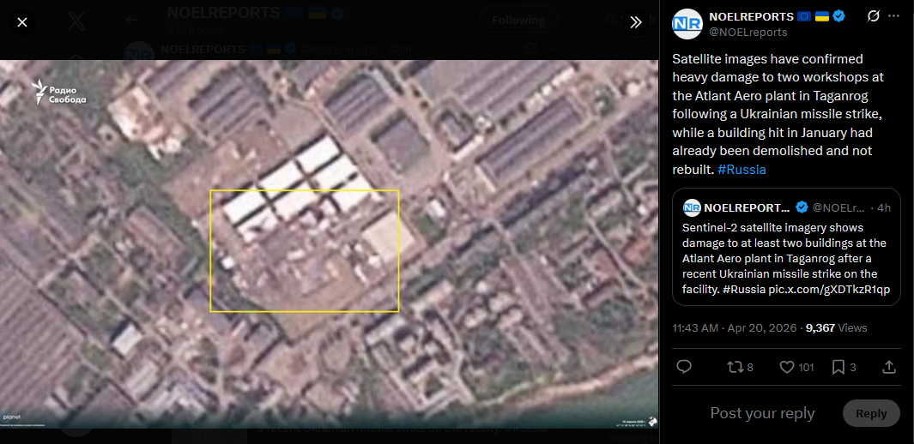Share the post via share icon

[x=889, y=367]
